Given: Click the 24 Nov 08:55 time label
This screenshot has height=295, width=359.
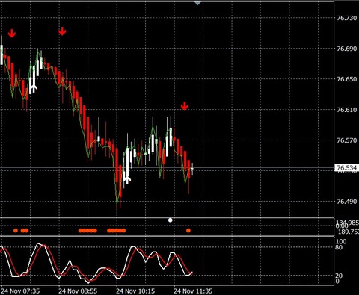Looking at the screenshot, I should 78,291.
